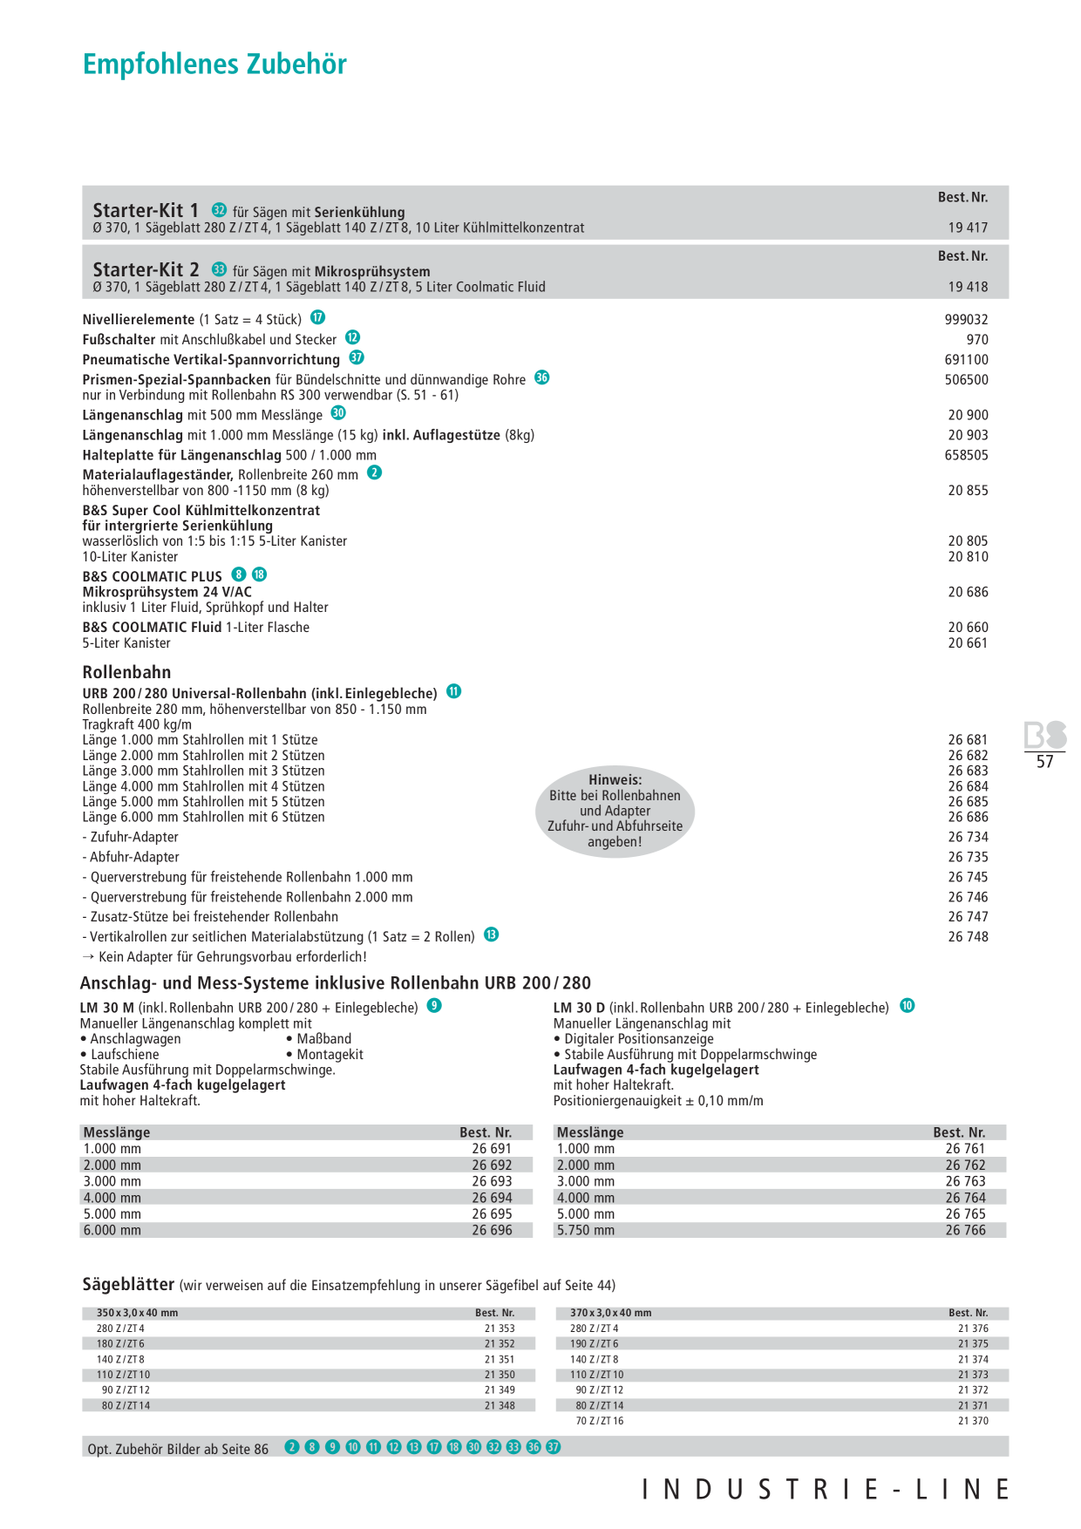Image resolution: width=1081 pixels, height=1529 pixels.
Task: Click order number 19 417 for Starter-Kit 1
Action: 968,228
